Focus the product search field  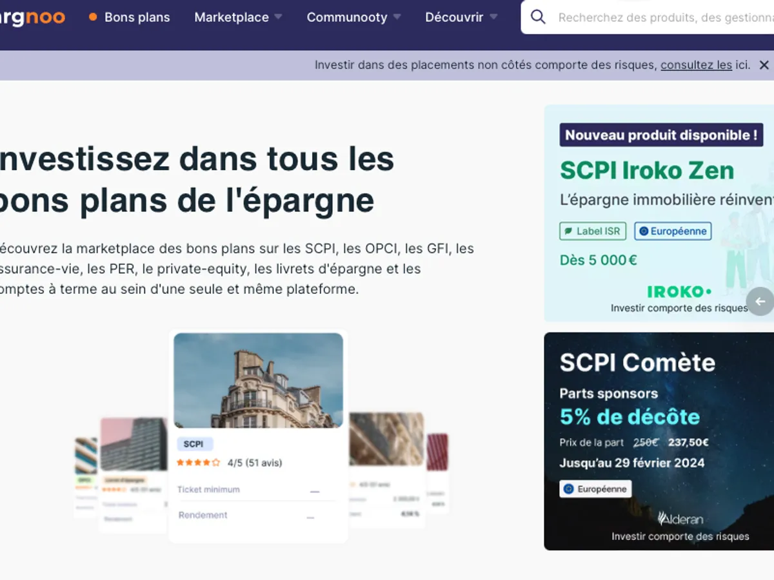[648, 17]
